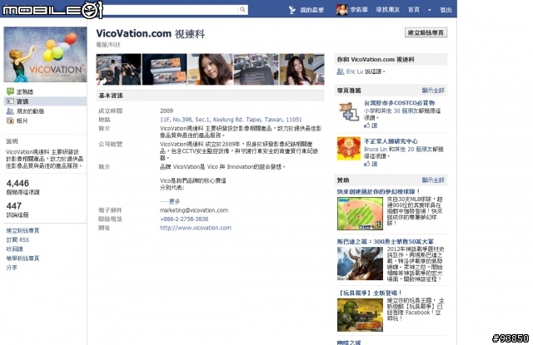Click the VicoVation balloon profile picture

(45, 54)
